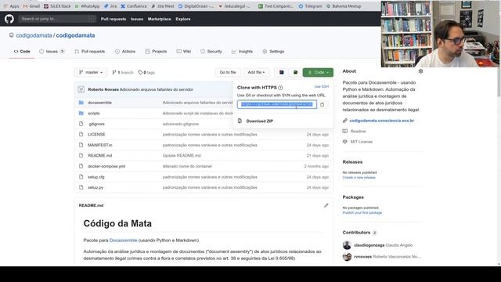Screen dimensions: 501x282
Task: Open Jitsi Meet bookmark
Action: click(x=163, y=6)
